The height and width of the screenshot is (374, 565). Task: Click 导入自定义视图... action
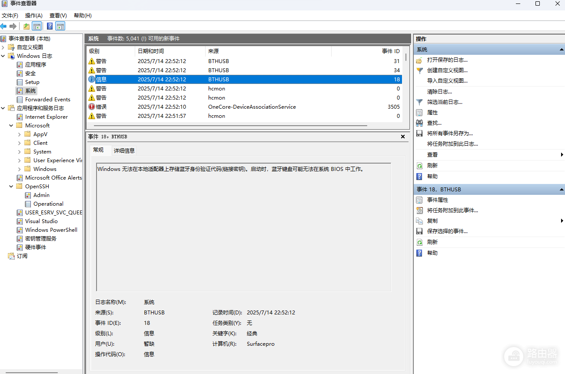pyautogui.click(x=447, y=81)
